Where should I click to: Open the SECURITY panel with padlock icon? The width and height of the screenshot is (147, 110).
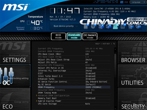point(133,99)
